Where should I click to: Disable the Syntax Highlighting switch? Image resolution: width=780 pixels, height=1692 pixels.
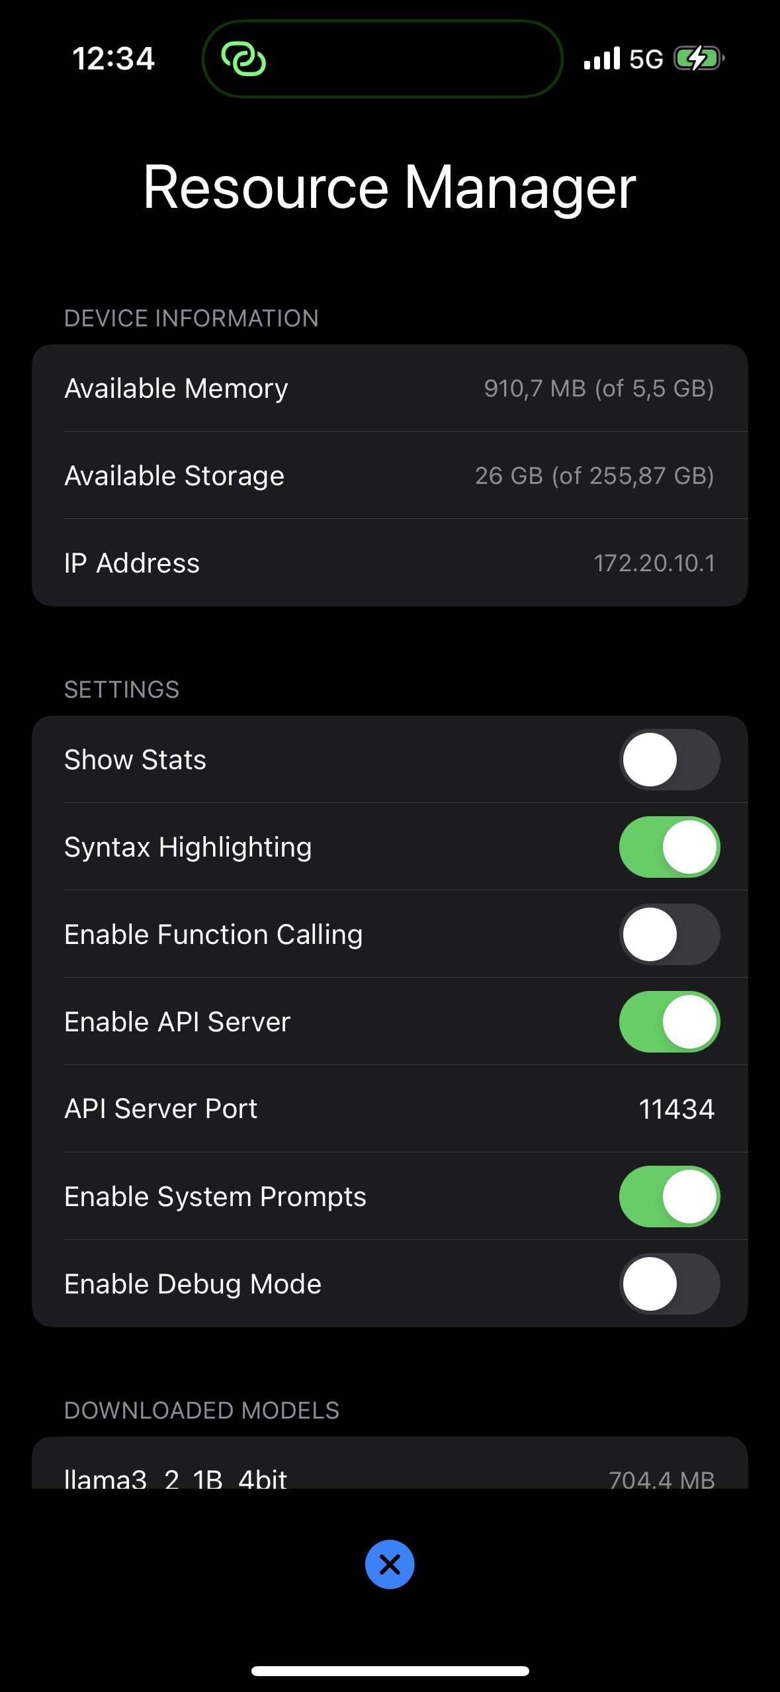point(670,847)
